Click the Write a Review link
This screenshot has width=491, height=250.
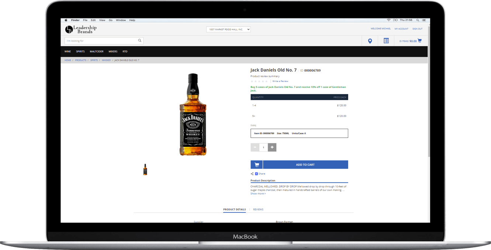(x=280, y=81)
